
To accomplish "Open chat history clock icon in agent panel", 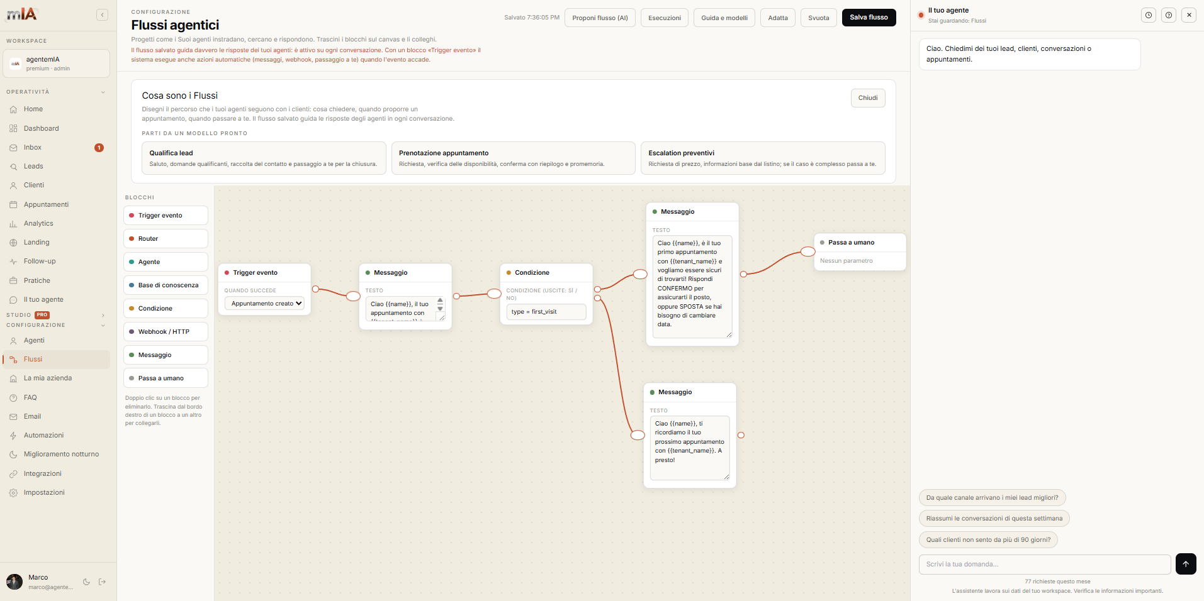I will point(1149,15).
